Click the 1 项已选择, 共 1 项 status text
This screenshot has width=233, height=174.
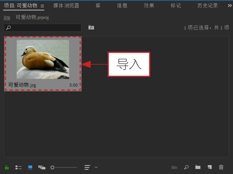[207, 28]
